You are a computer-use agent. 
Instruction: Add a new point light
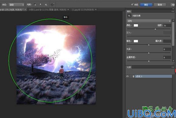(40, 5)
